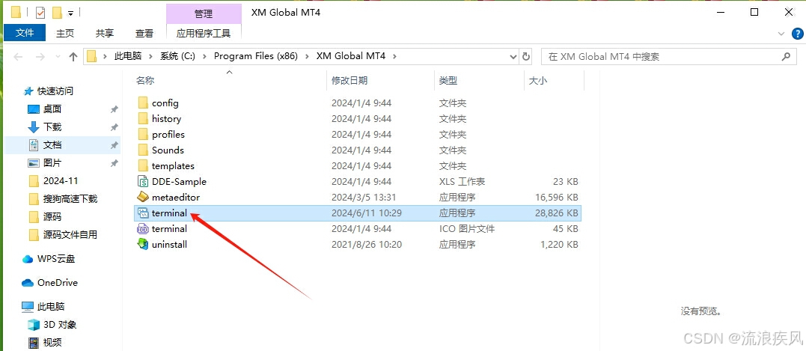
Task: Go up one folder level arrow
Action: coord(73,57)
